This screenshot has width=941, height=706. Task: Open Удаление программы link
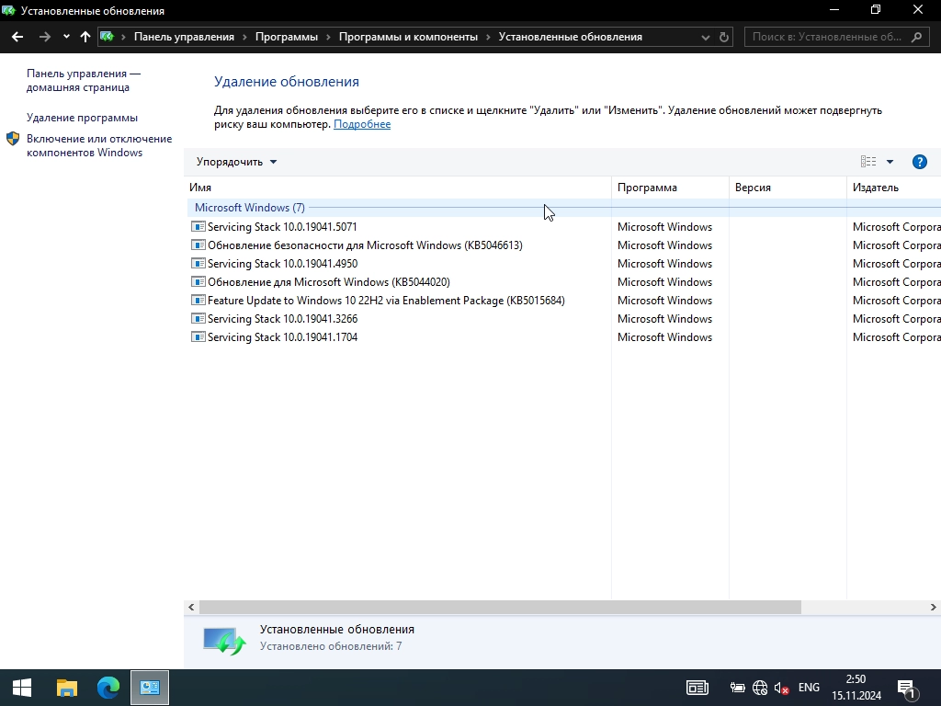pos(82,118)
